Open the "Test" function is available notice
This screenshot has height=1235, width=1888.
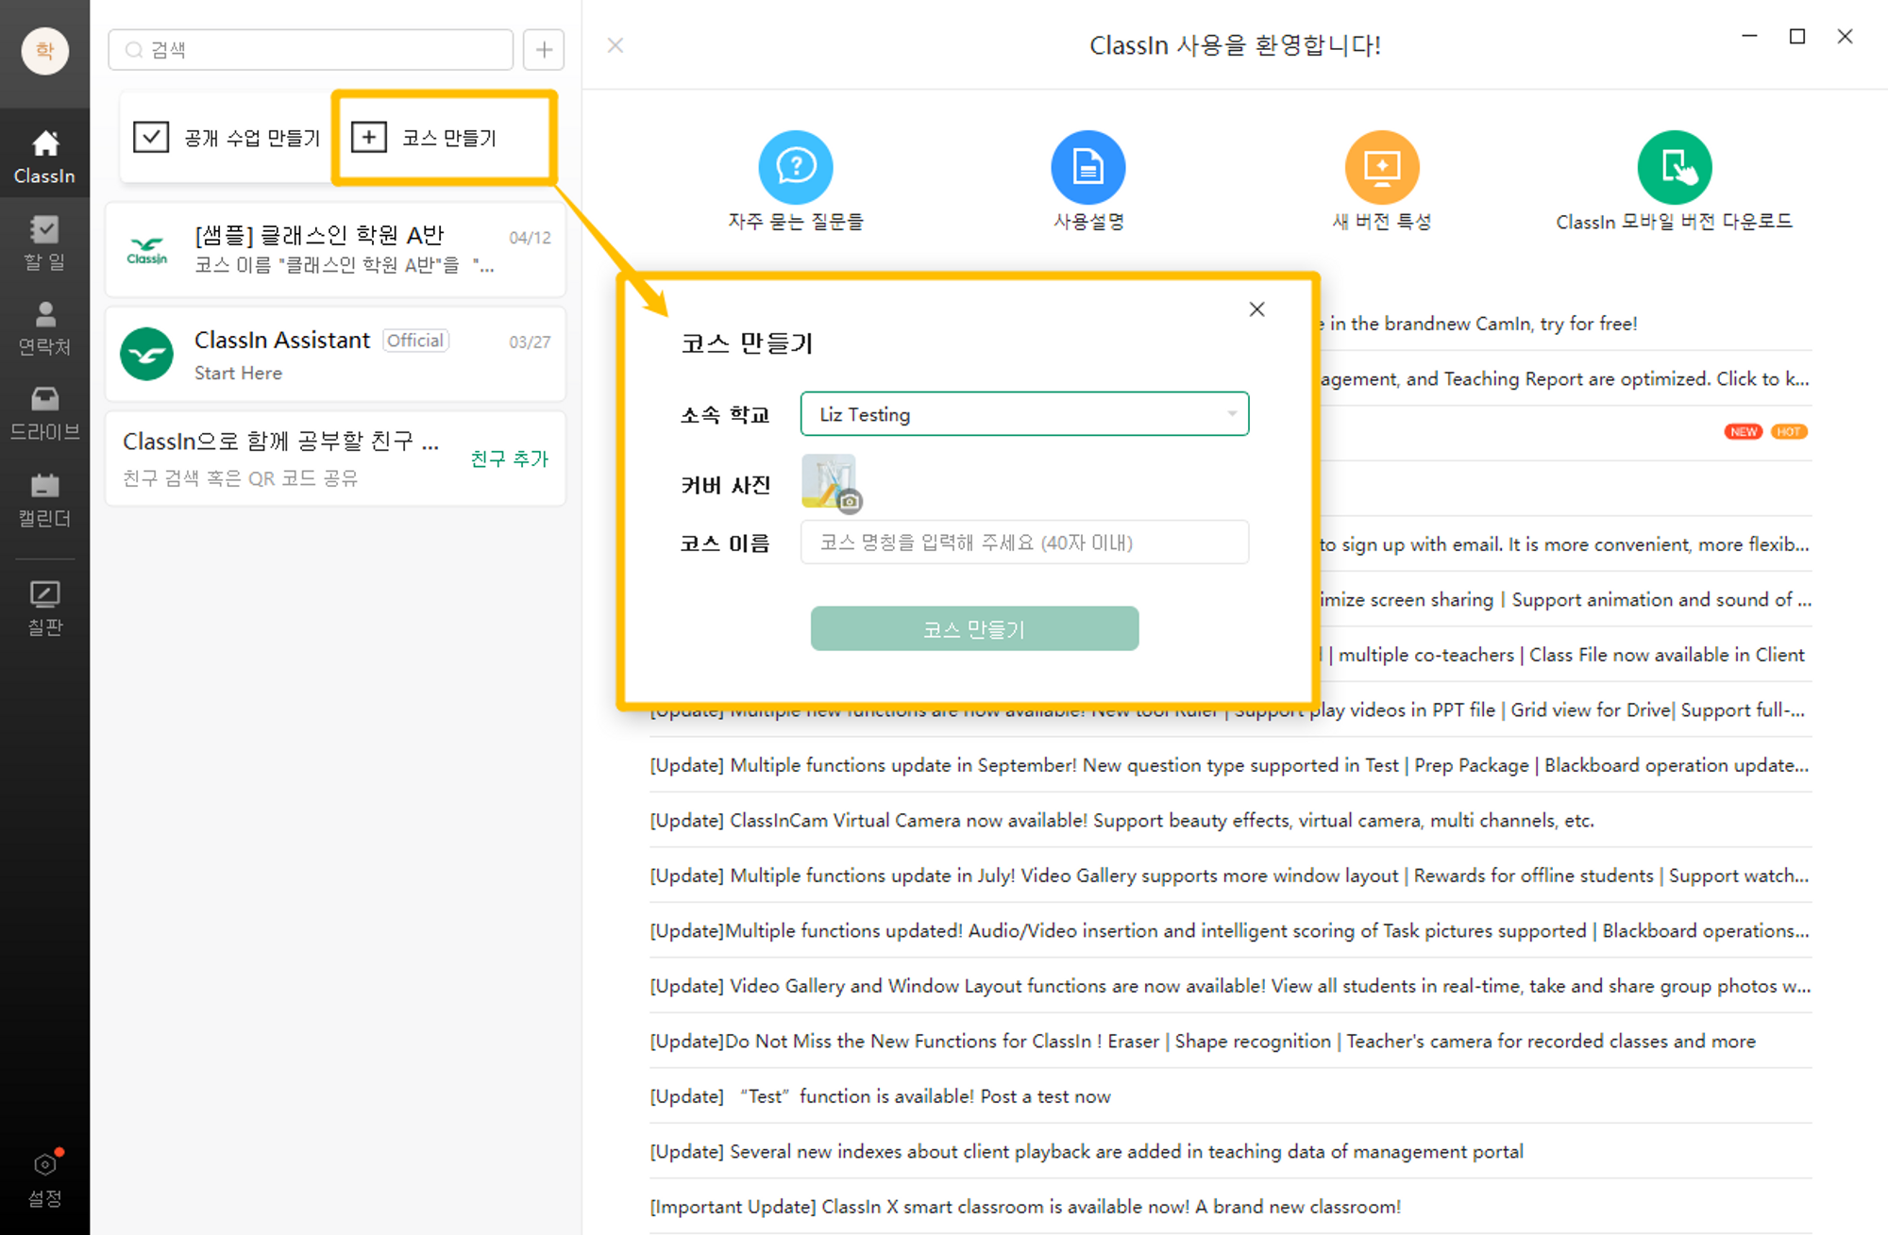point(1230,1096)
